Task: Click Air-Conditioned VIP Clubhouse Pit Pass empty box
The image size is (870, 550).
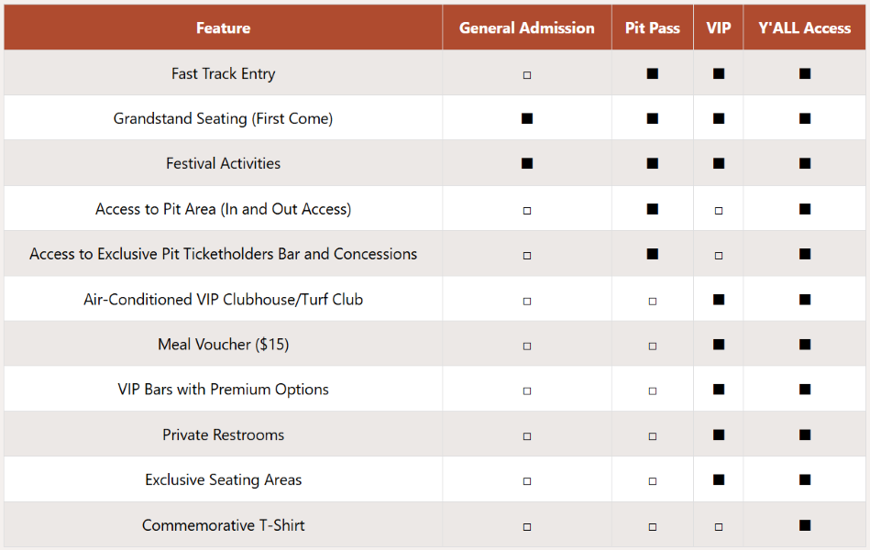Action: click(653, 301)
